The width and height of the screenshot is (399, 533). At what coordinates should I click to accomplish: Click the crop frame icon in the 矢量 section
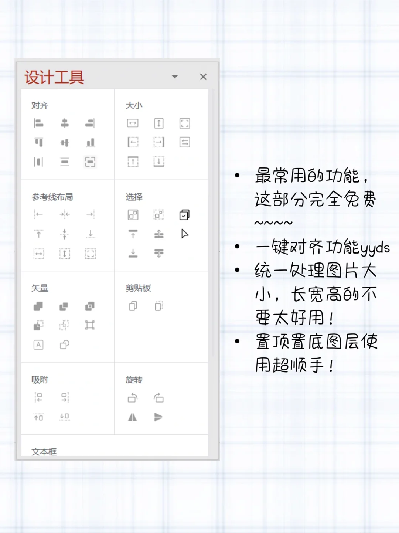(90, 325)
